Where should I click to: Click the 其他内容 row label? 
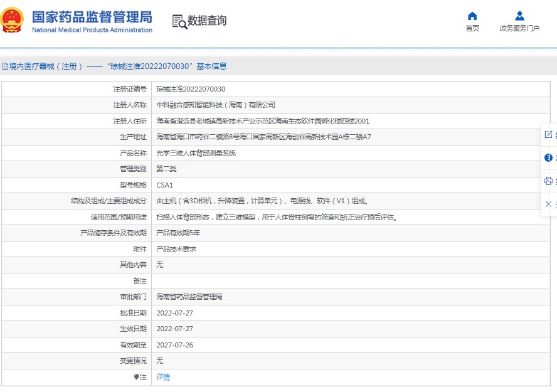133,265
